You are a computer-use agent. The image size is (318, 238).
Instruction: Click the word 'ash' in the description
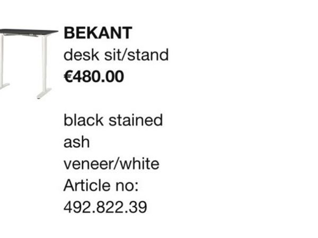point(76,142)
